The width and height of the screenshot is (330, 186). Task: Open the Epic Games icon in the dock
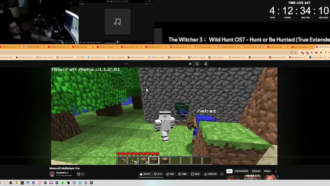click(91, 183)
